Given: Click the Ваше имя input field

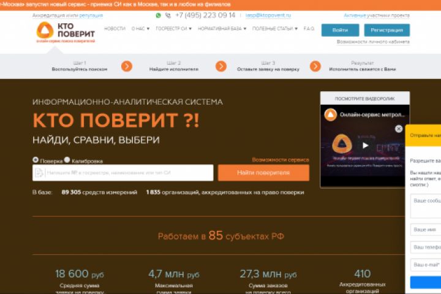Looking at the screenshot, I should pyautogui.click(x=426, y=230).
